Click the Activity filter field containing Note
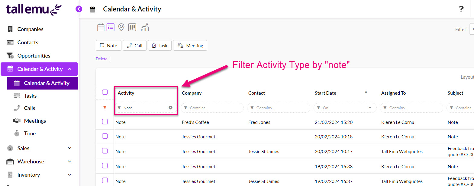 tap(146, 108)
